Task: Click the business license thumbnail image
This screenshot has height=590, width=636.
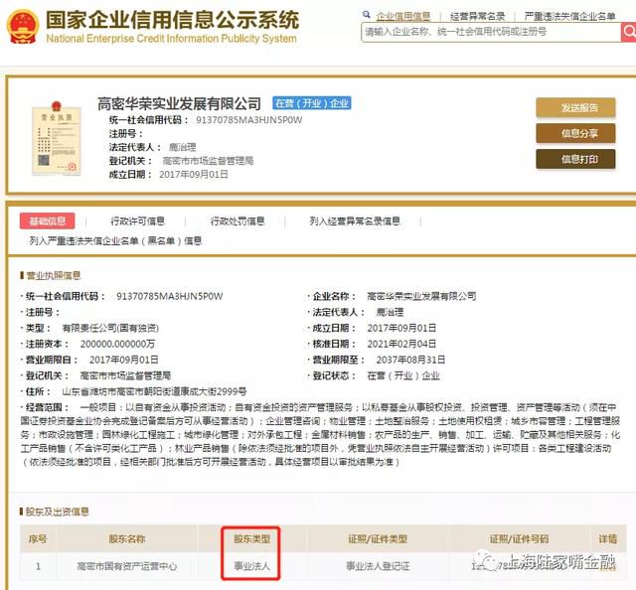Action: (x=57, y=138)
